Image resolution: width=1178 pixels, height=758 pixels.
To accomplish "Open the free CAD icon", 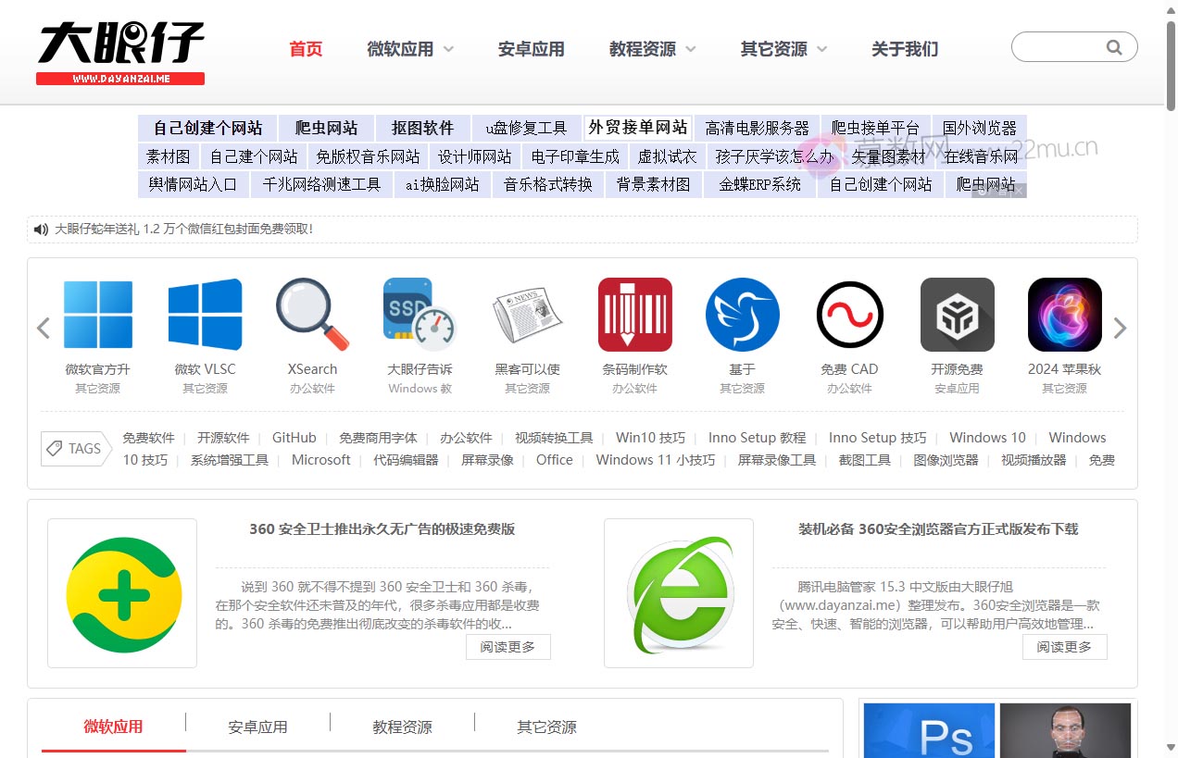I will tap(849, 315).
